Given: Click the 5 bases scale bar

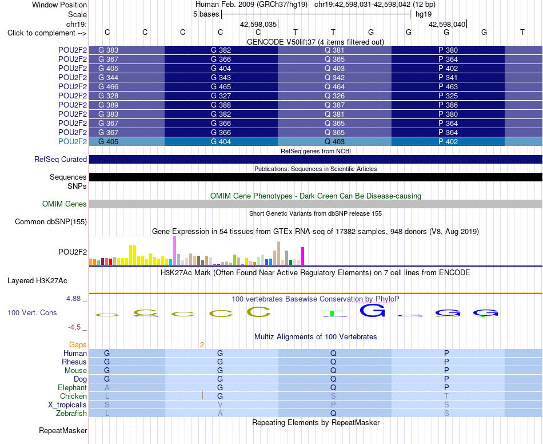Looking at the screenshot, I should [x=316, y=14].
